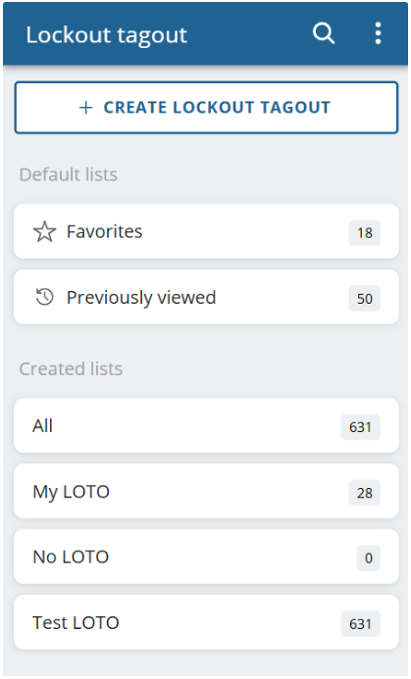Click the No LOTO count badge 0
Viewport: 411px width, 679px height.
coord(369,558)
